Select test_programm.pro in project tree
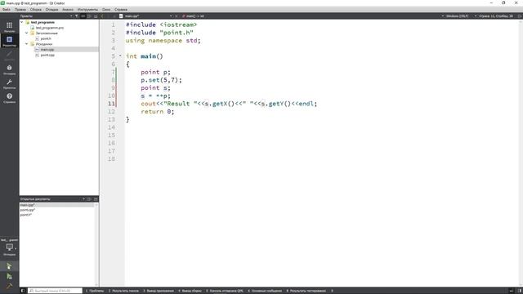The width and height of the screenshot is (523, 294). (50, 28)
